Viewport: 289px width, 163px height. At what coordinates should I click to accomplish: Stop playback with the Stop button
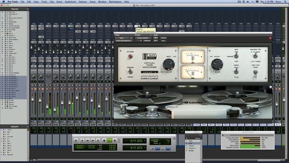click(104, 141)
